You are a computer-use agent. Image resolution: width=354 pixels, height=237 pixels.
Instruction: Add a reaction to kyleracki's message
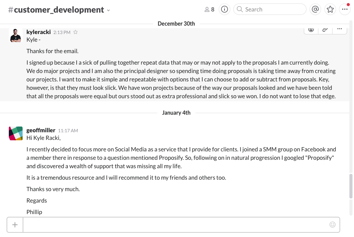pyautogui.click(x=311, y=29)
